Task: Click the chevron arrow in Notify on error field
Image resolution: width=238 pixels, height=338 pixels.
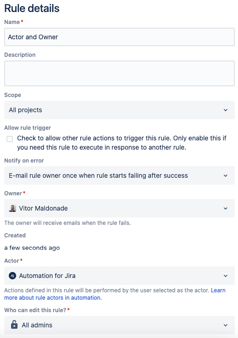Action: click(x=226, y=175)
